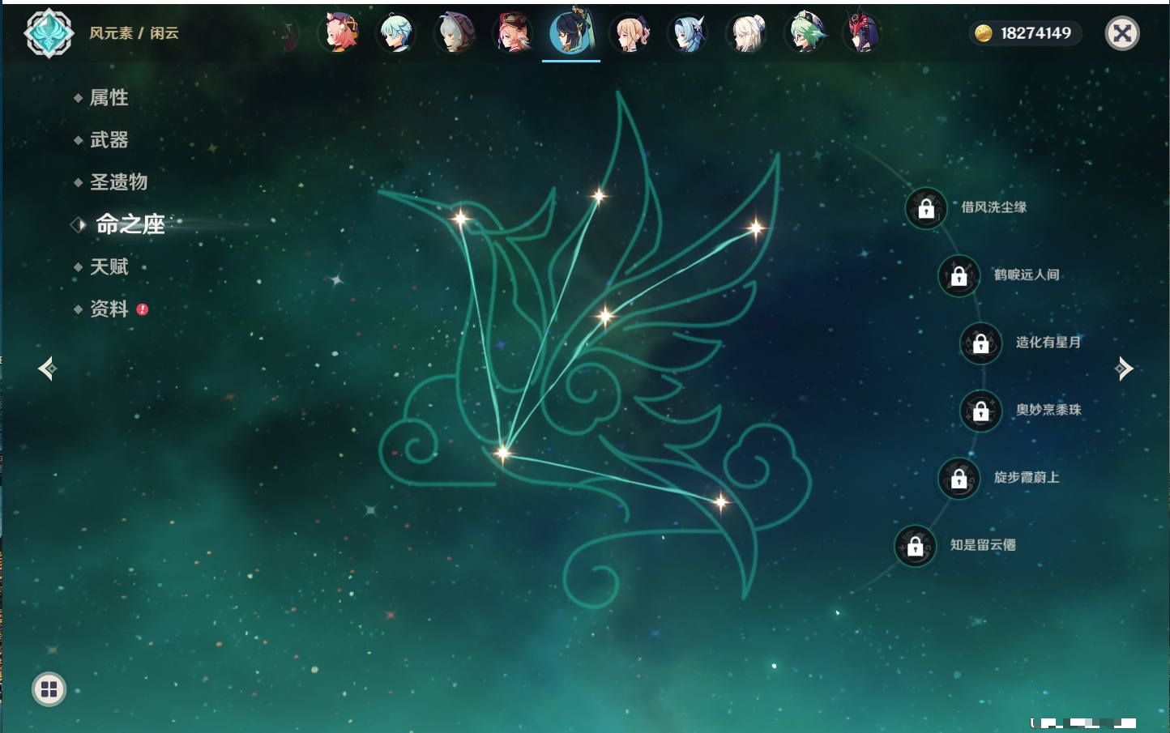Click the star on the crane's crest feather
The image size is (1170, 733).
pos(599,195)
